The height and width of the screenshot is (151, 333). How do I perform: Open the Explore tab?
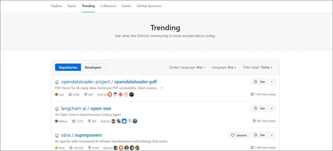click(56, 6)
